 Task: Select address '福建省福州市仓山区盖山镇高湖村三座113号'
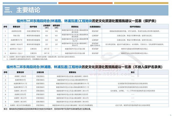tap(73, 91)
